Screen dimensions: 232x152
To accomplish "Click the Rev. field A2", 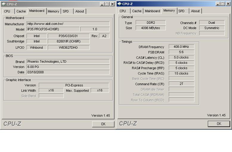I will tap(104, 36).
